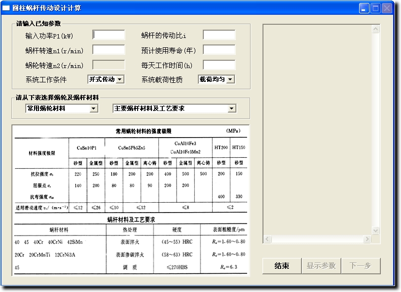
Task: Click the output panel scroll up arrow
Action: tap(375, 29)
